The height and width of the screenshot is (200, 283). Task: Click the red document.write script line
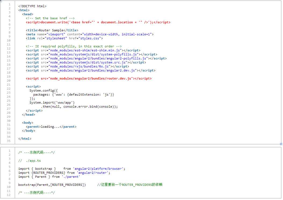pos(98,22)
